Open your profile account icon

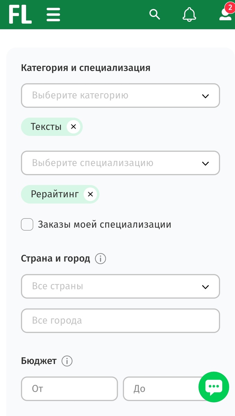pyautogui.click(x=225, y=15)
